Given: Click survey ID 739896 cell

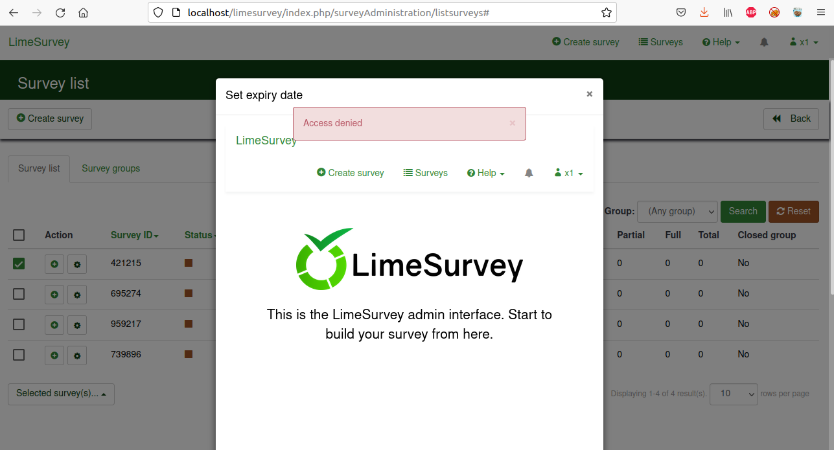Looking at the screenshot, I should pyautogui.click(x=126, y=355).
